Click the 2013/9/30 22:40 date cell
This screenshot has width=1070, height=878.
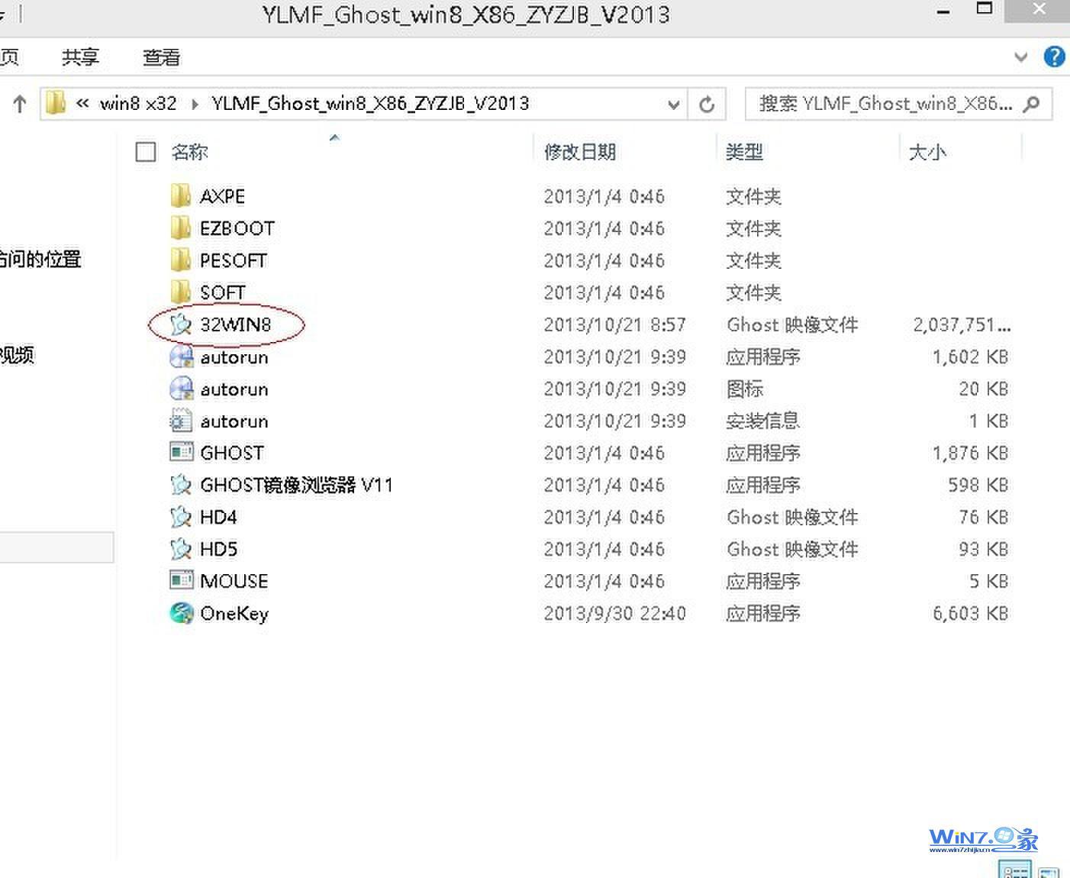(614, 613)
